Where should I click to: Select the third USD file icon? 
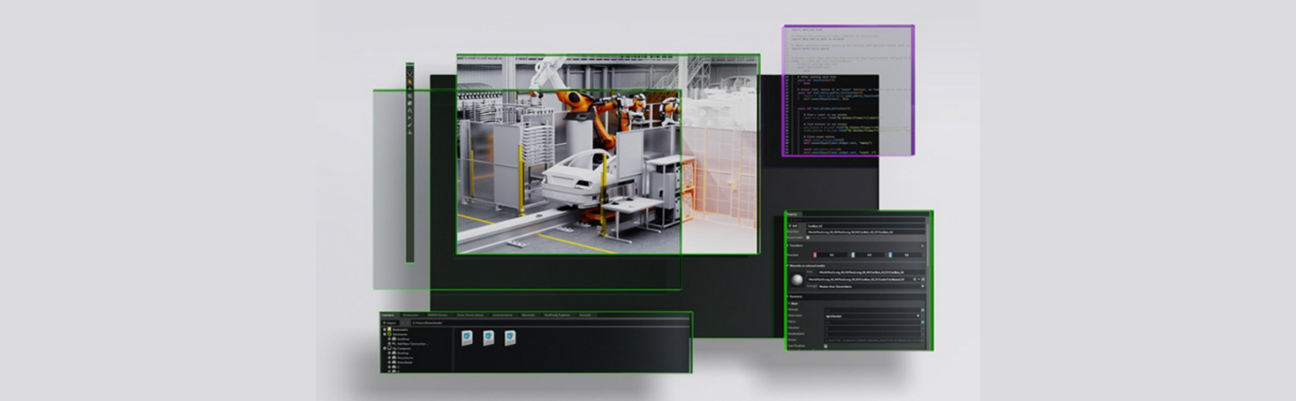(509, 337)
